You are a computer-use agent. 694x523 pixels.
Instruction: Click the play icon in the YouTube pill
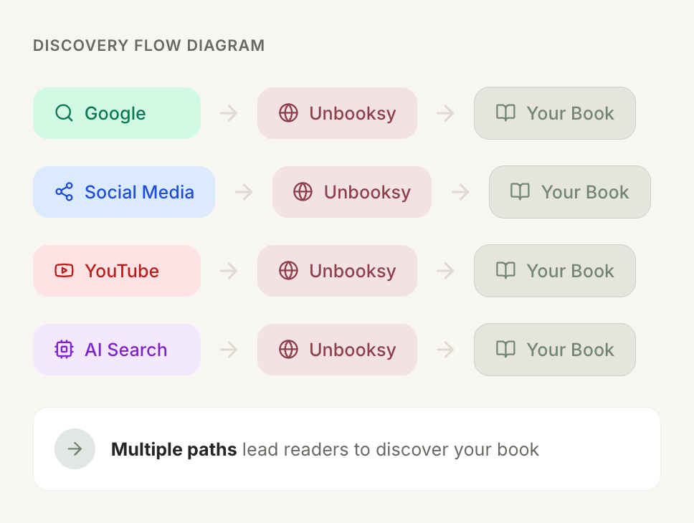[65, 270]
